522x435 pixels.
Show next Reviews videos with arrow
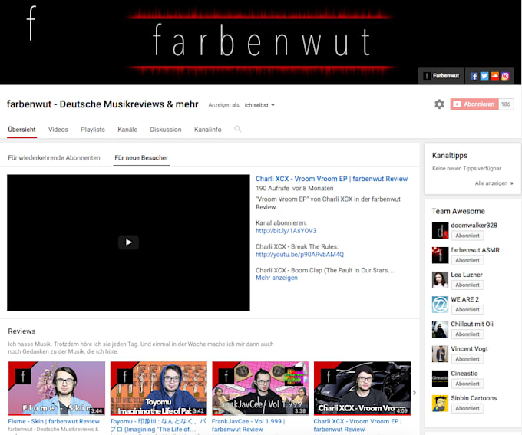tap(415, 392)
